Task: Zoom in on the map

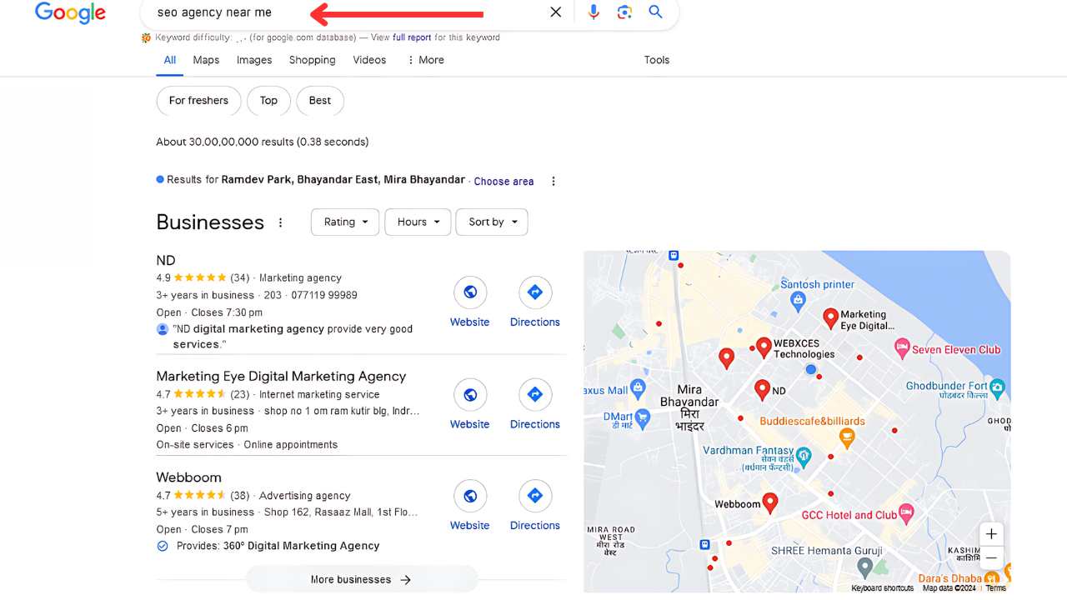Action: (991, 534)
